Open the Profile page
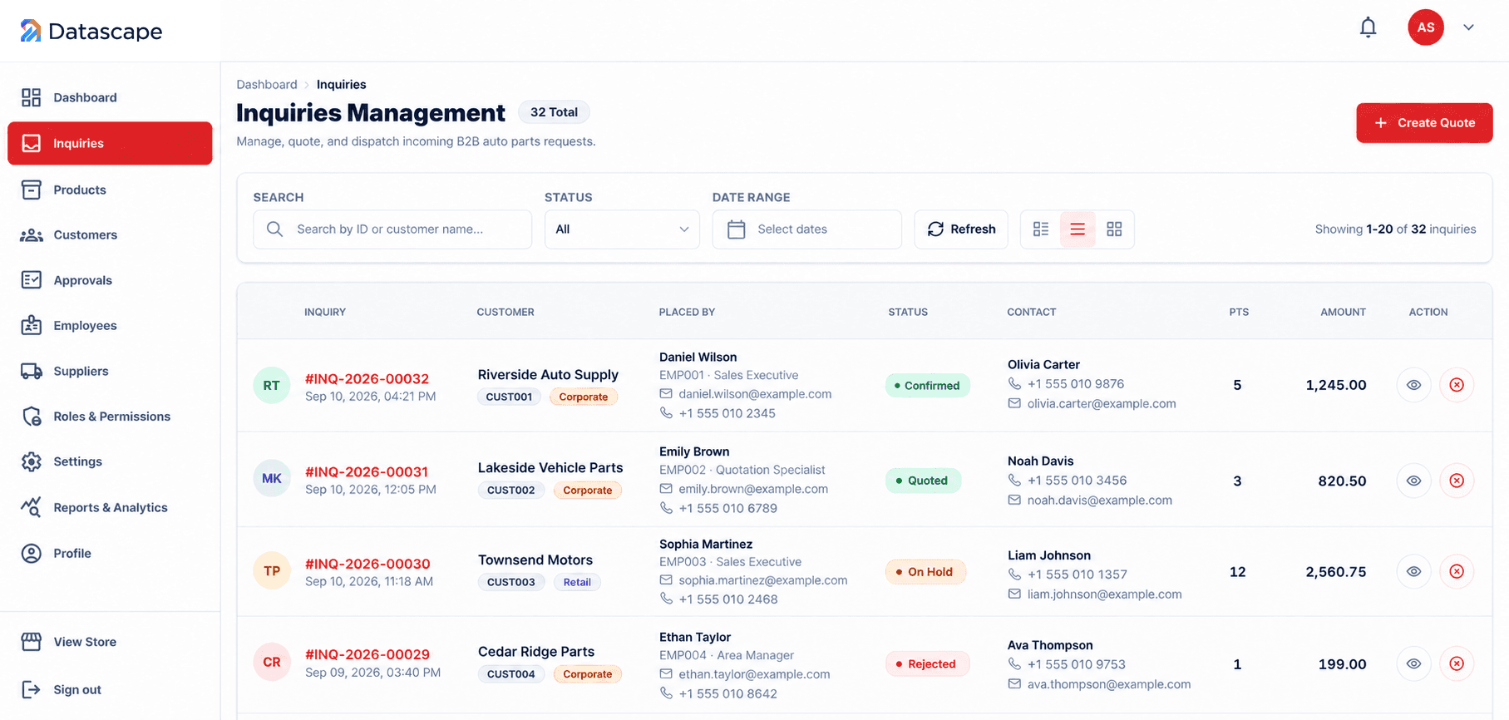This screenshot has height=720, width=1509. tap(110, 553)
